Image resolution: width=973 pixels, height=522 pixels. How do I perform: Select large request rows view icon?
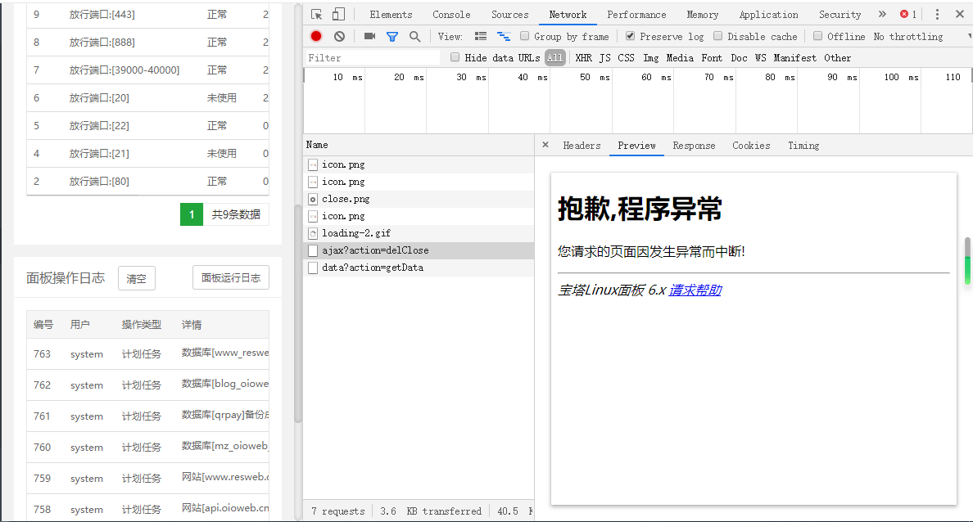(481, 37)
